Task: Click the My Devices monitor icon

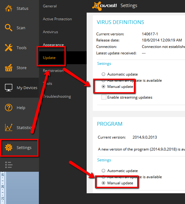Action: [9, 88]
